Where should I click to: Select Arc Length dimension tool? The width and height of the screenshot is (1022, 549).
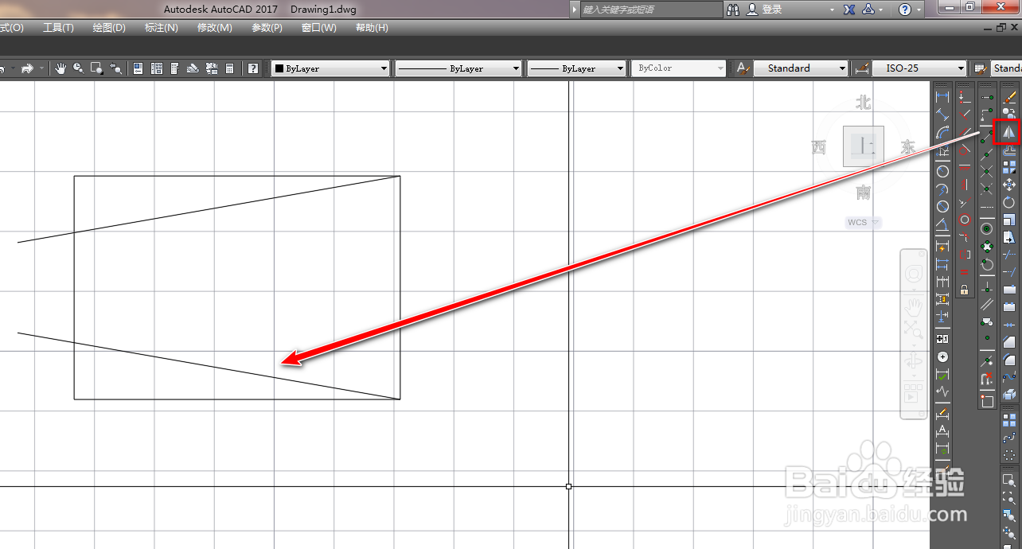942,132
